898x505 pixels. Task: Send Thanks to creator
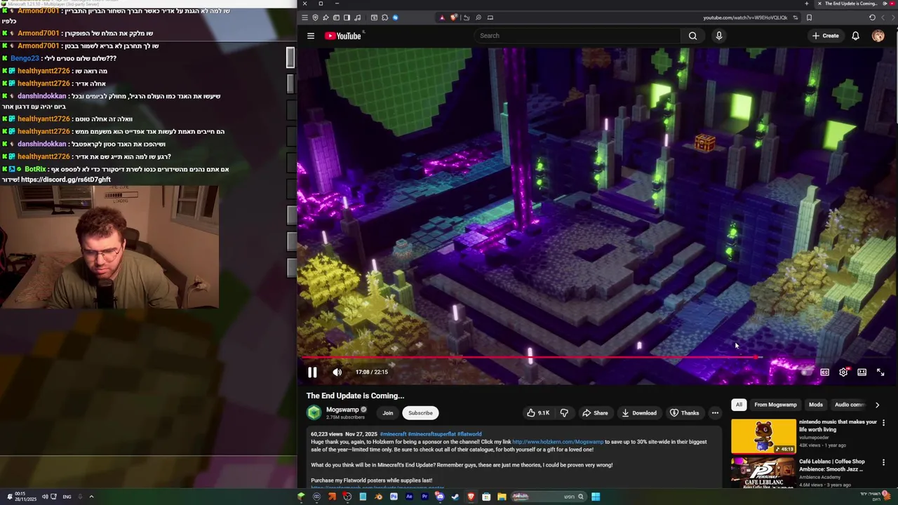tap(684, 413)
